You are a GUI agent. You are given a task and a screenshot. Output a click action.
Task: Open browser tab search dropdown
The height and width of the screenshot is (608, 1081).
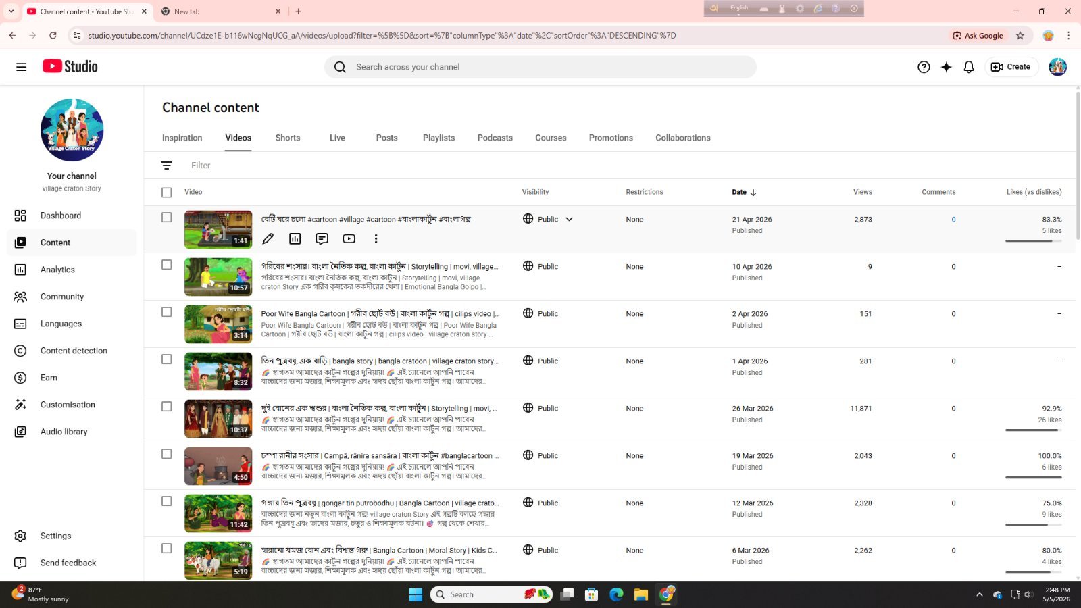click(x=11, y=11)
